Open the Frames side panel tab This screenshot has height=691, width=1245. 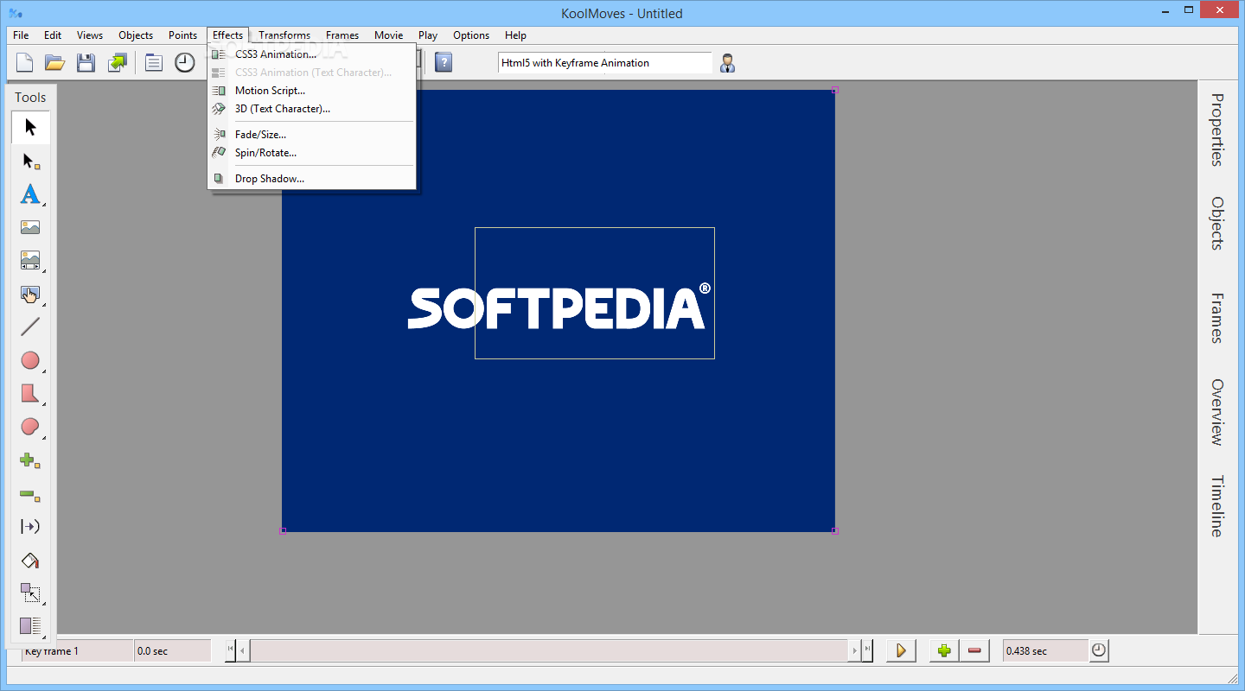[1216, 318]
